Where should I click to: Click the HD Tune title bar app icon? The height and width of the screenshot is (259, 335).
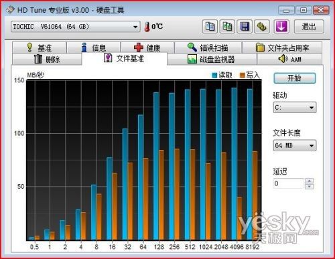(11, 10)
